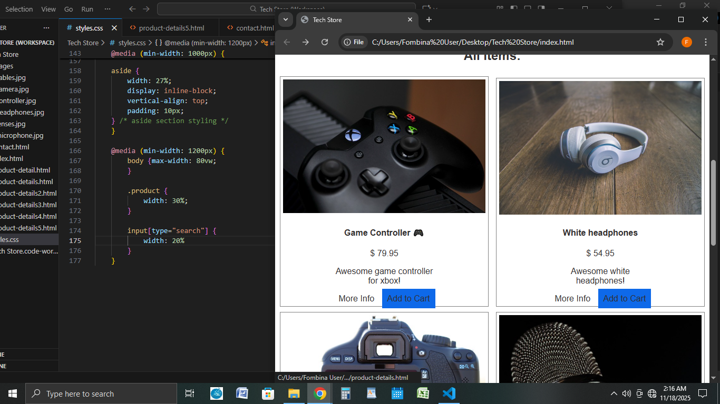Screen dimensions: 720x404
Task: Open Word from the taskbar
Action: point(242,393)
